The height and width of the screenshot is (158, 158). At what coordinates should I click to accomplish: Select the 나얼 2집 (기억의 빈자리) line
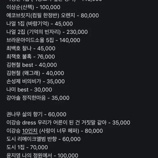click(x=47, y=32)
